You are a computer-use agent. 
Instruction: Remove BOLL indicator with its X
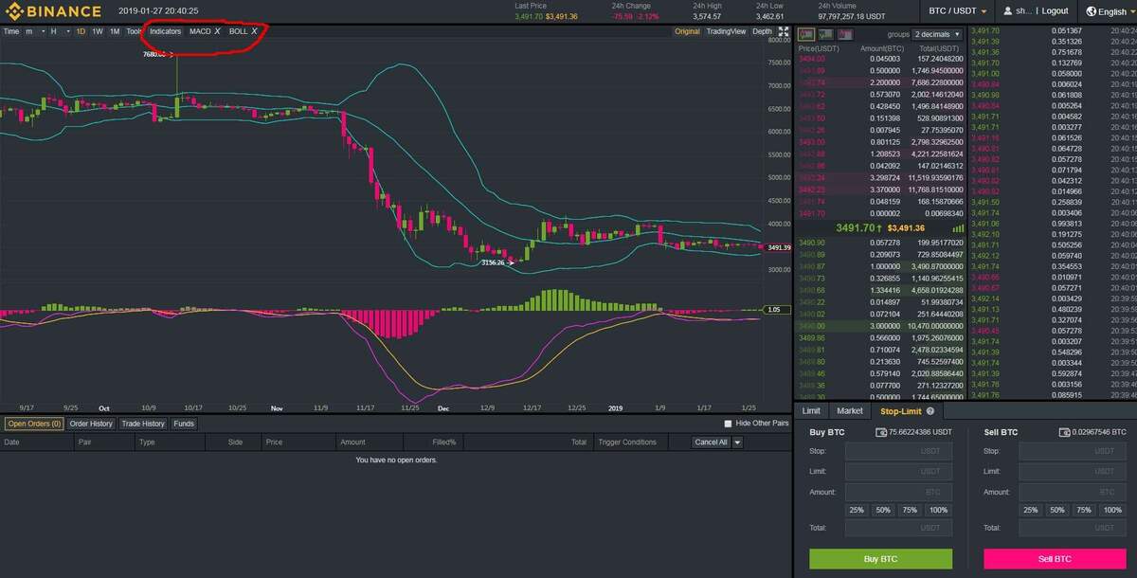click(254, 31)
